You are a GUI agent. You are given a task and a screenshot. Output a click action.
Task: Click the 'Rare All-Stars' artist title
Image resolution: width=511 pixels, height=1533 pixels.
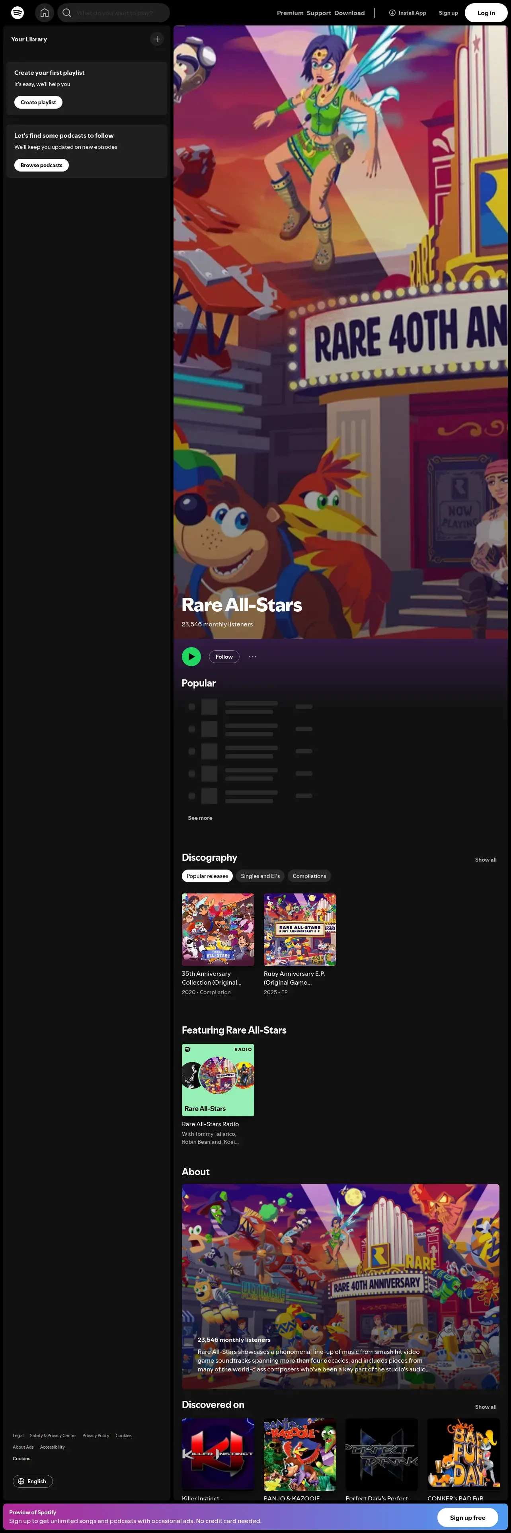(x=242, y=605)
